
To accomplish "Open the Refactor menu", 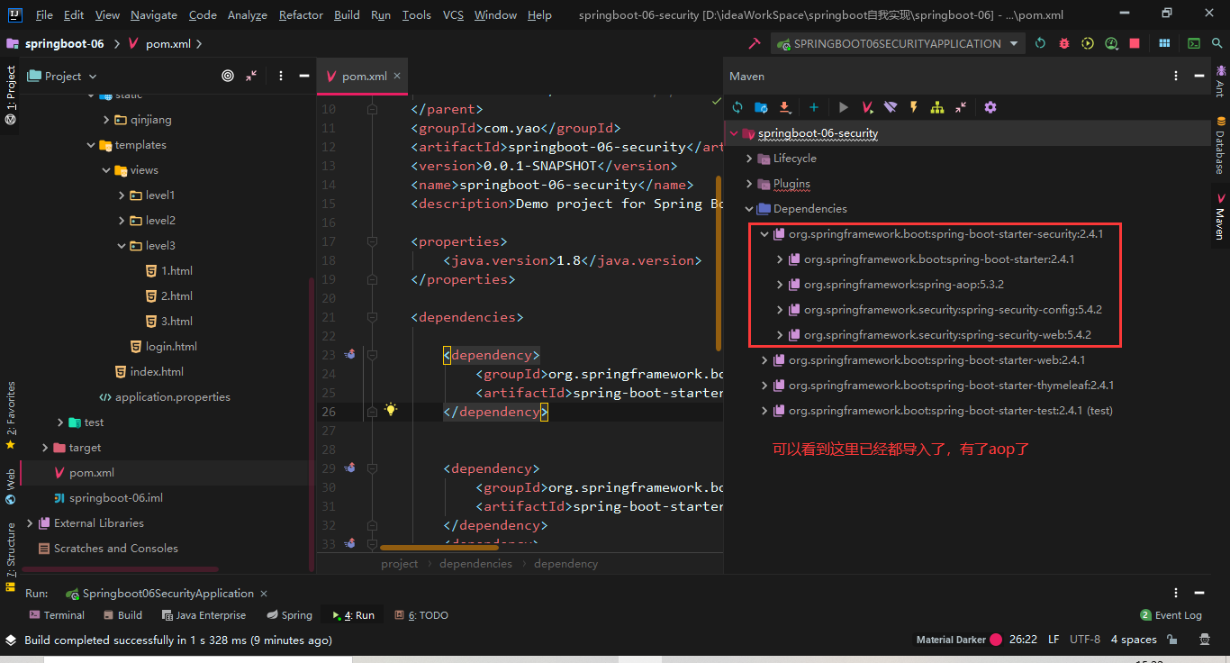I will click(x=301, y=15).
